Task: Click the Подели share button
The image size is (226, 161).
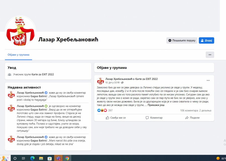Action: (x=192, y=118)
